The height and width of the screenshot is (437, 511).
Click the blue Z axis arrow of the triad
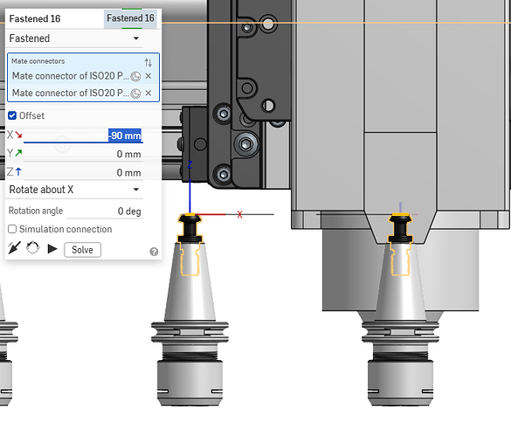(x=190, y=196)
